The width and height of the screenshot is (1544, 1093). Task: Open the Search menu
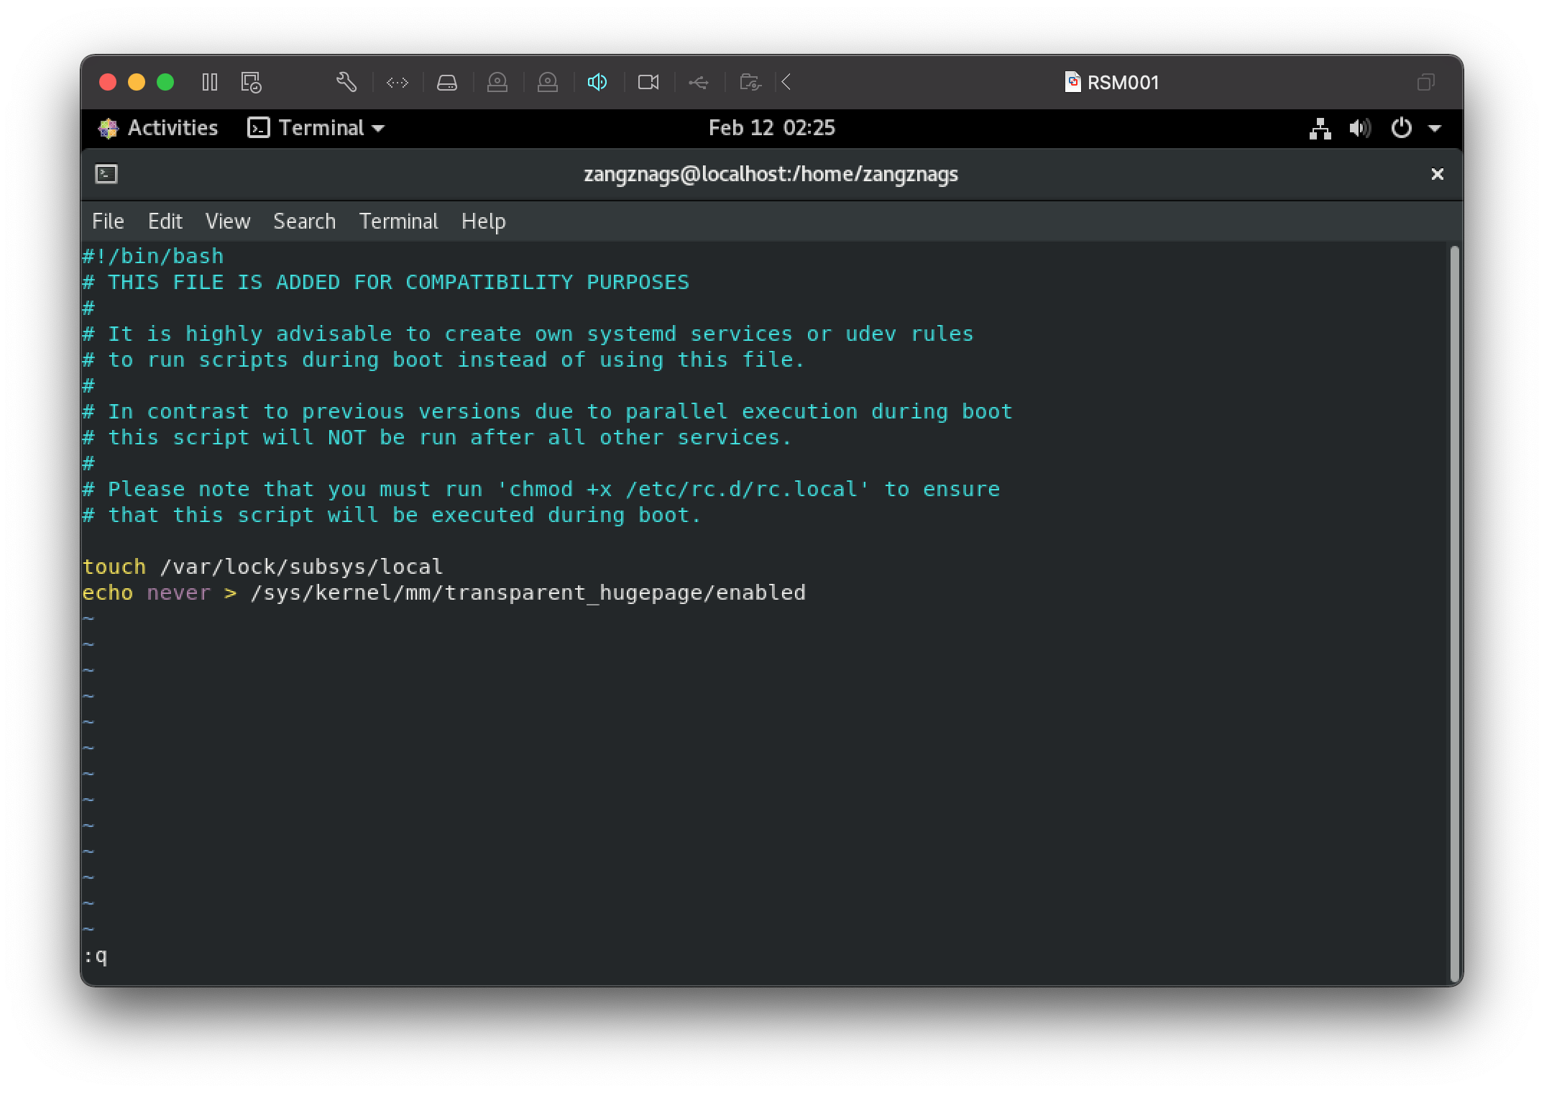(304, 221)
